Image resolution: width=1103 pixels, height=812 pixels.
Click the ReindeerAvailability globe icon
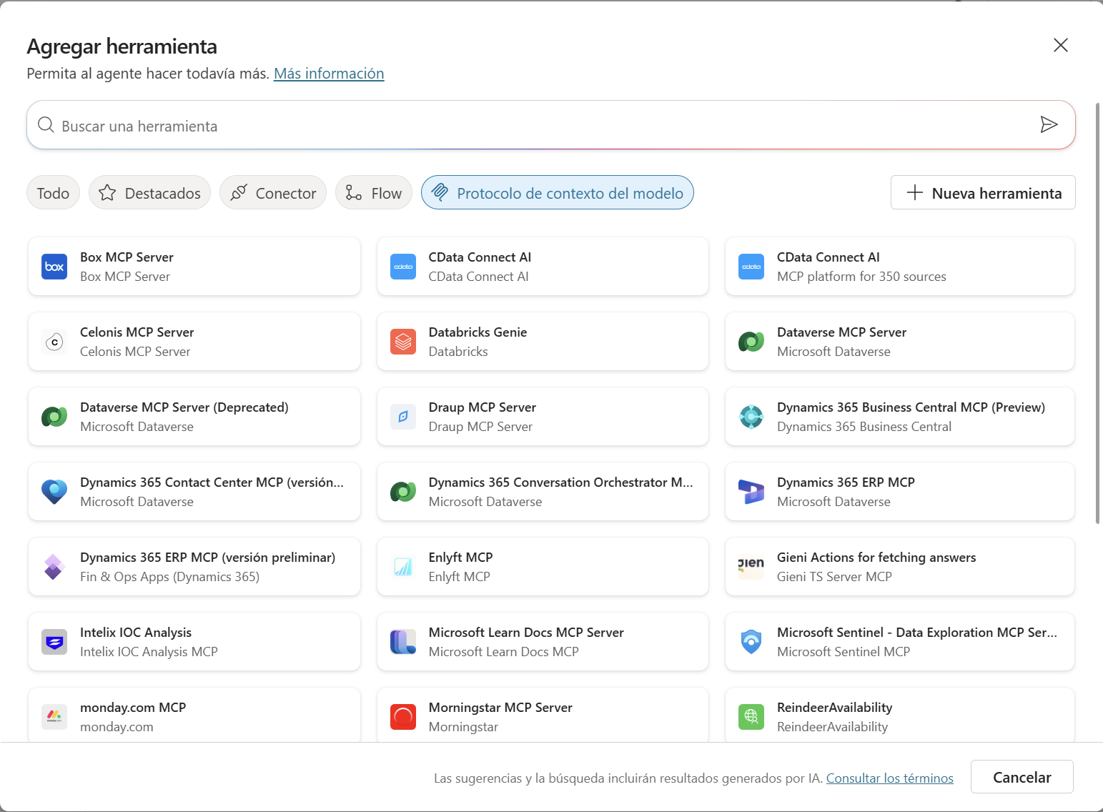751,716
